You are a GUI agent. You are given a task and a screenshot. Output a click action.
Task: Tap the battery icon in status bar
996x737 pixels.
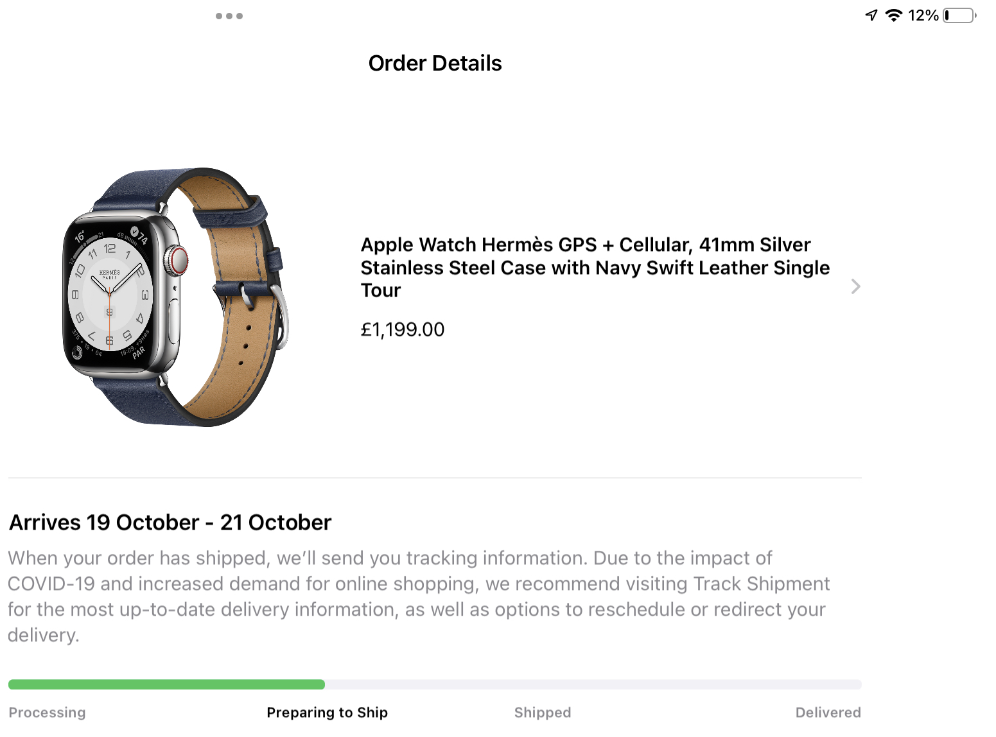[x=959, y=15]
